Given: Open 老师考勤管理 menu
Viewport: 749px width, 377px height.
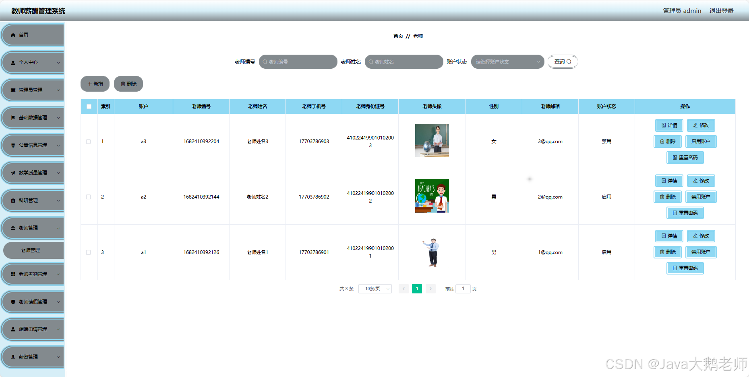Looking at the screenshot, I should (x=33, y=274).
